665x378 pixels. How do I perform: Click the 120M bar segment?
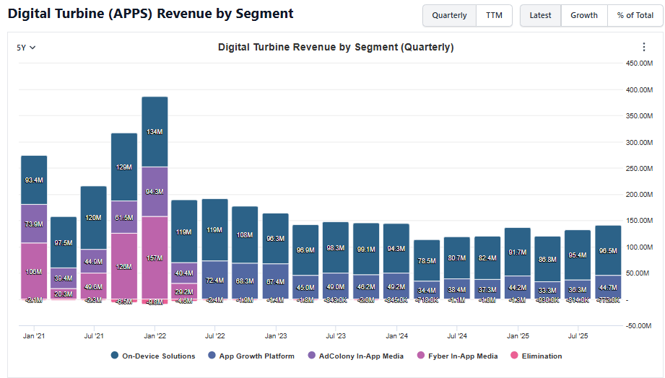point(93,217)
